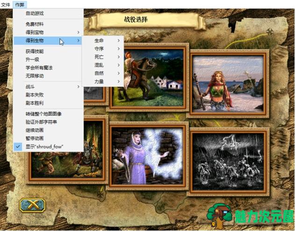Select the purple-robed sorceress campaign picture
The image size is (295, 231).
(x=147, y=156)
